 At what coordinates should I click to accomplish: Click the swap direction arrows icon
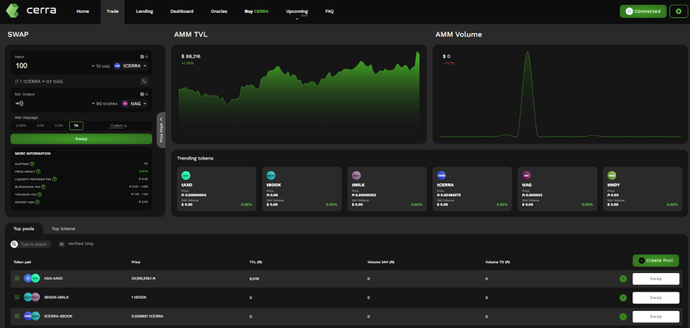[144, 81]
